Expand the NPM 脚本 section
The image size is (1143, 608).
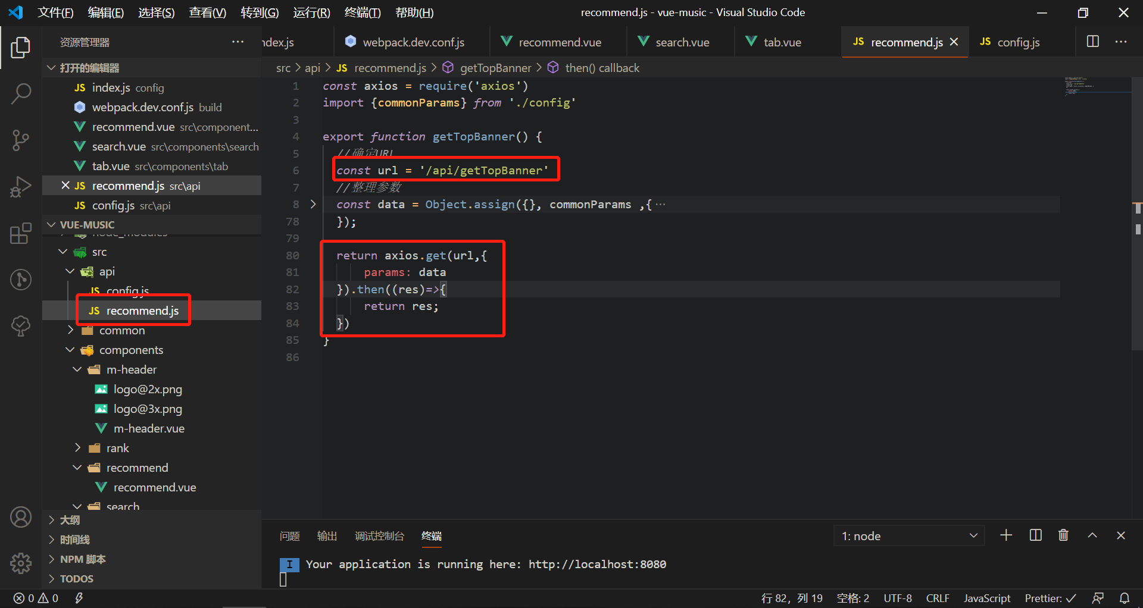pos(152,559)
